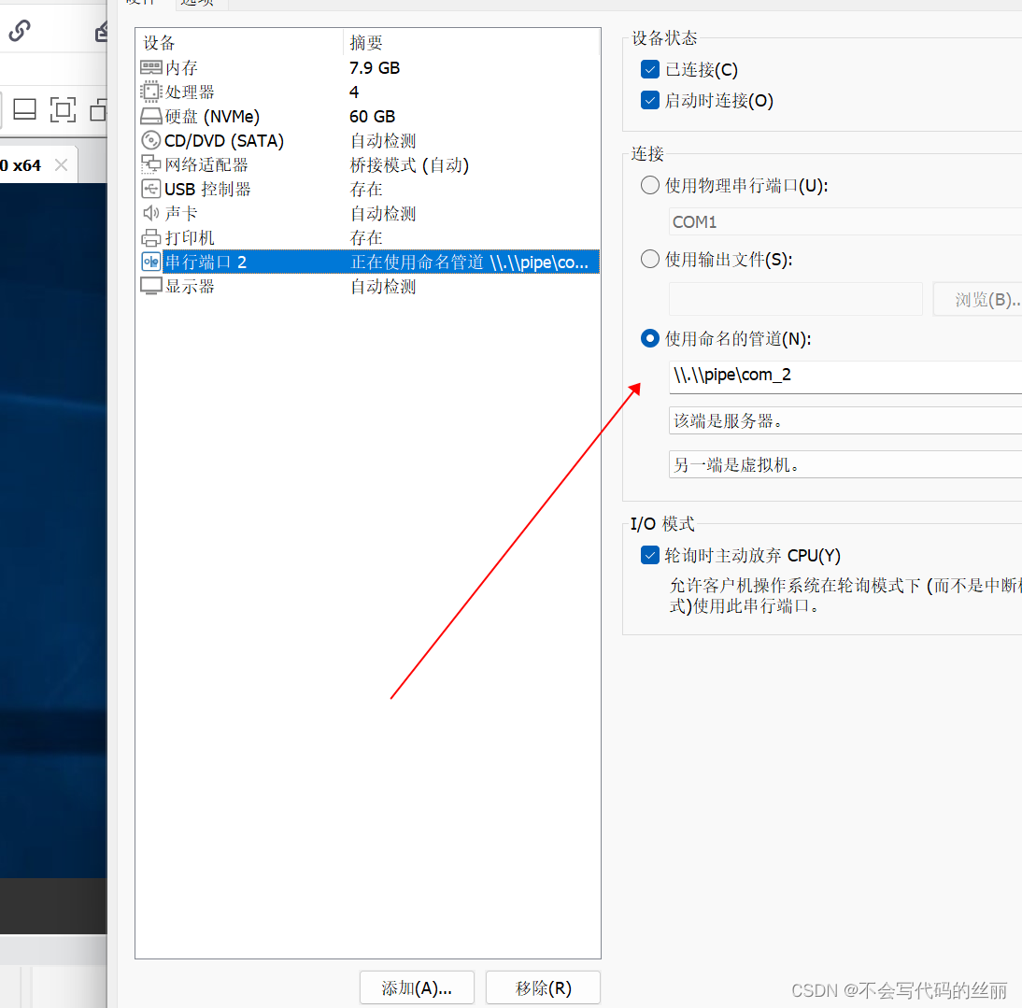Image resolution: width=1022 pixels, height=1008 pixels.
Task: Click the 添加(A)... button
Action: (x=417, y=987)
